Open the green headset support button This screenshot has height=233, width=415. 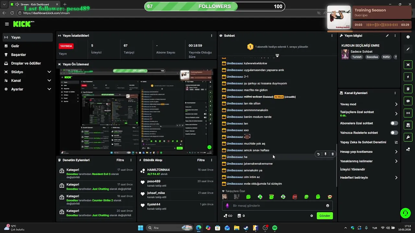(x=405, y=213)
